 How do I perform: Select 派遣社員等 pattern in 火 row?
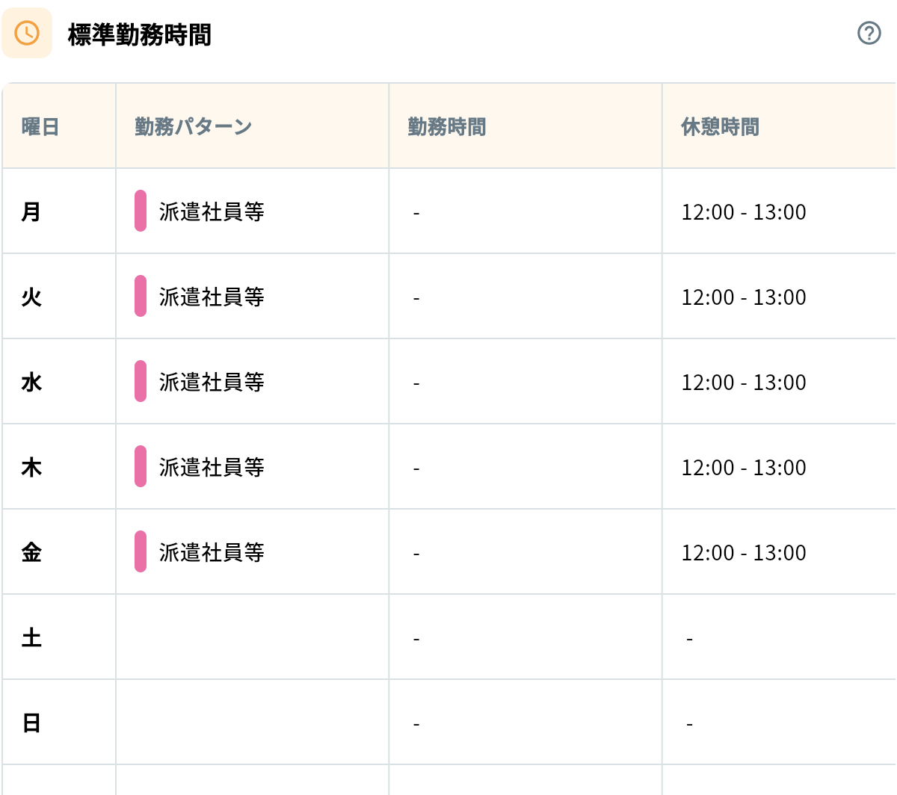pyautogui.click(x=212, y=297)
